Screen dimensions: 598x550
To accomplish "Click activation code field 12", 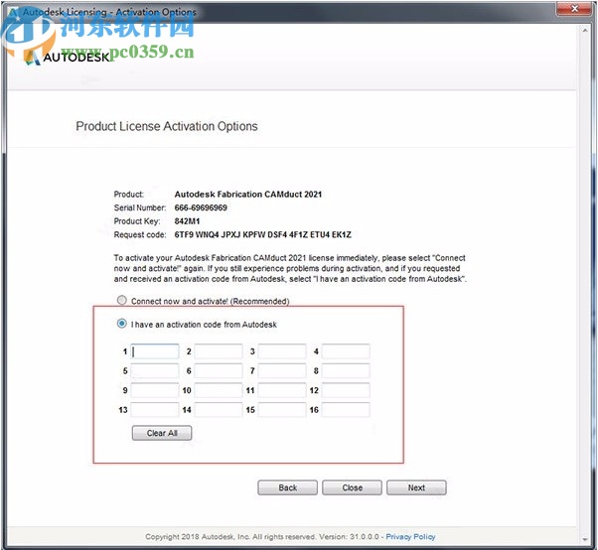I will coord(346,390).
